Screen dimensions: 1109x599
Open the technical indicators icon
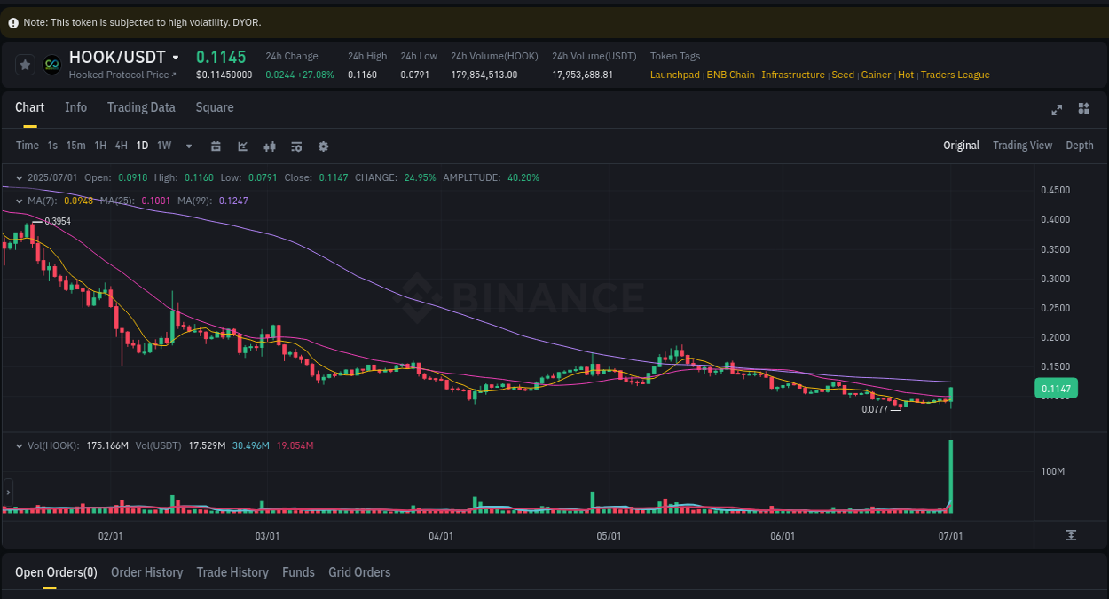coord(270,146)
